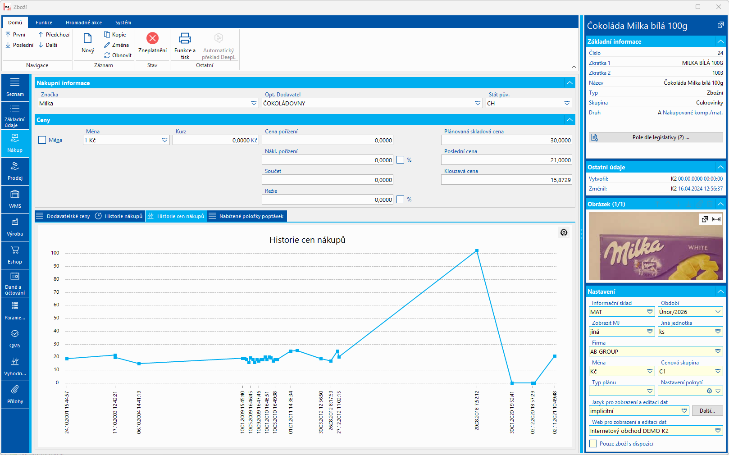The image size is (729, 455).
Task: Open the WMS sidebar section
Action: pos(15,199)
